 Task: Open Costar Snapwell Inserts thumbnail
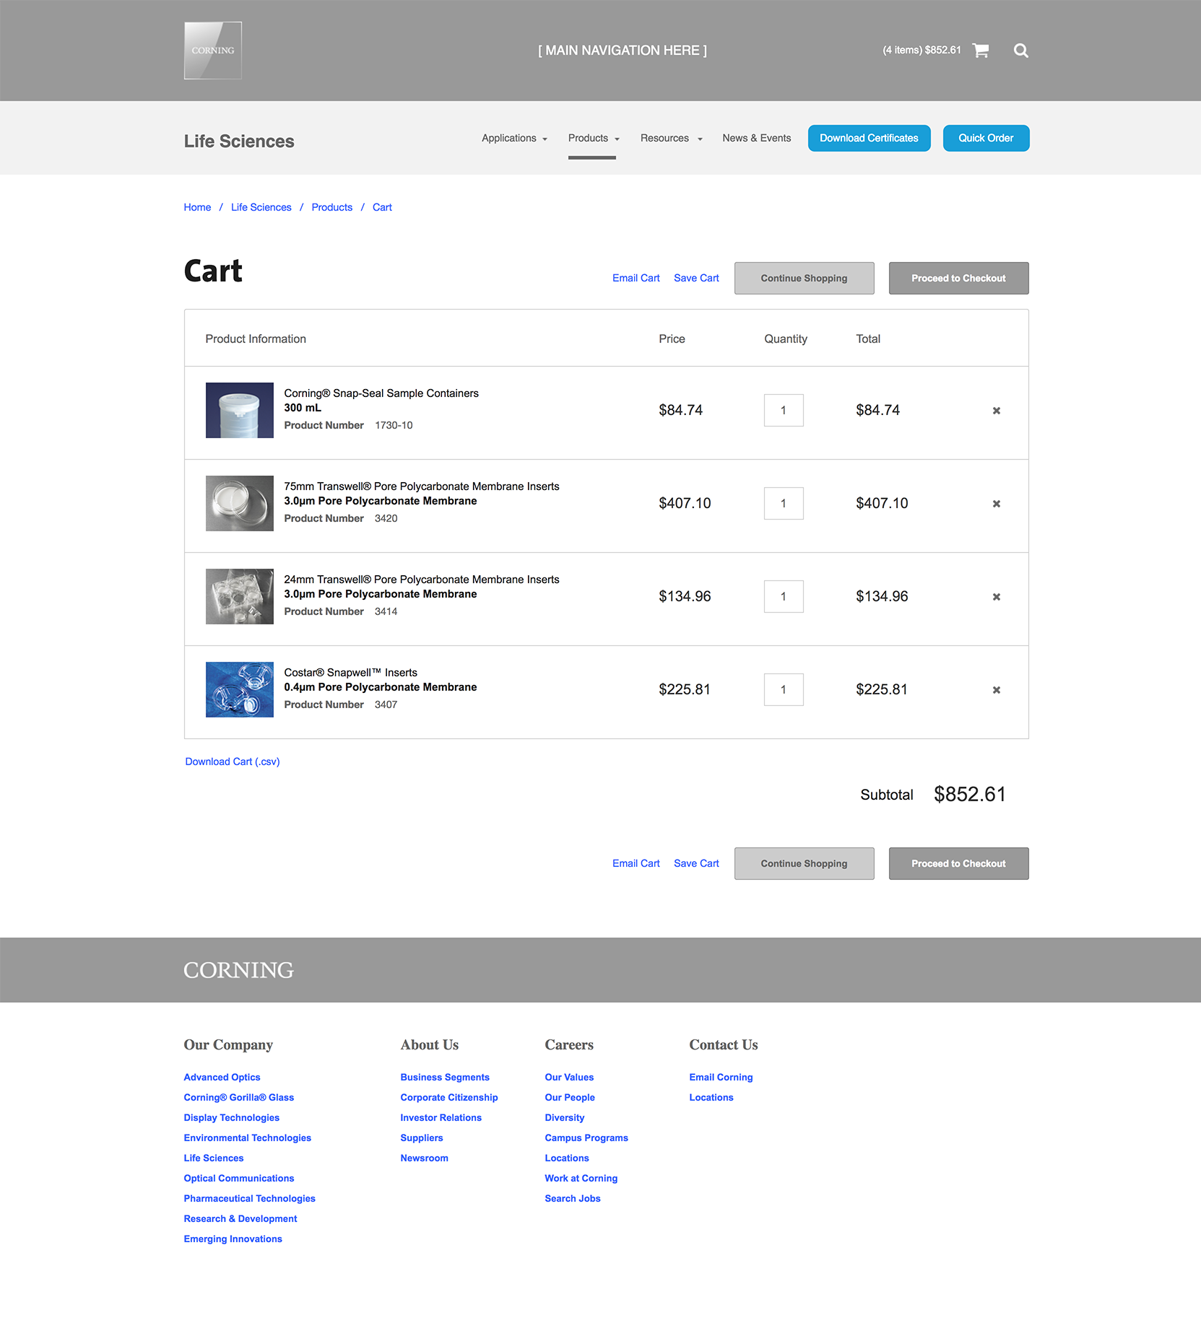click(240, 689)
